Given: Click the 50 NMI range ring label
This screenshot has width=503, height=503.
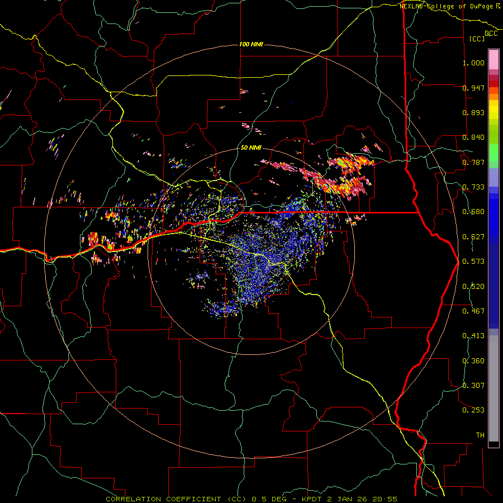Looking at the screenshot, I should tap(251, 148).
